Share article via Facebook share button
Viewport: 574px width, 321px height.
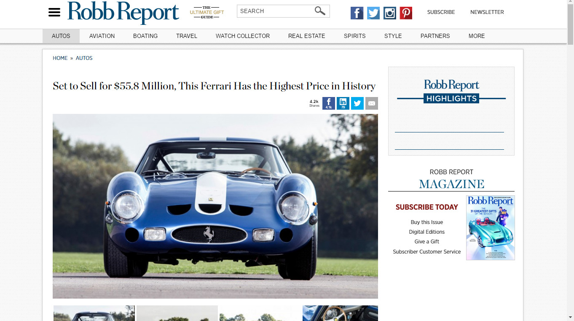[x=329, y=103]
